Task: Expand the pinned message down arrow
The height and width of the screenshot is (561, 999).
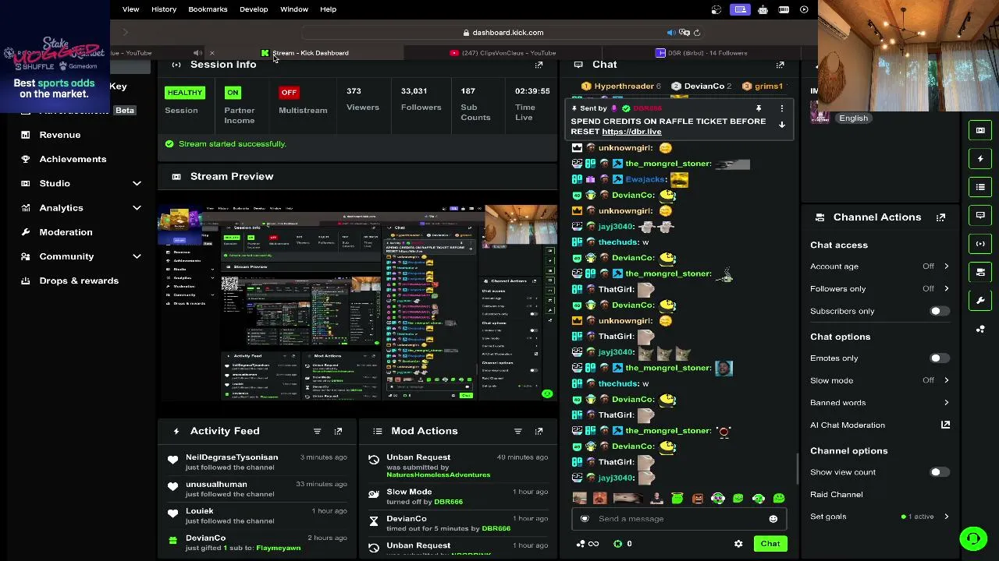Action: pyautogui.click(x=781, y=125)
